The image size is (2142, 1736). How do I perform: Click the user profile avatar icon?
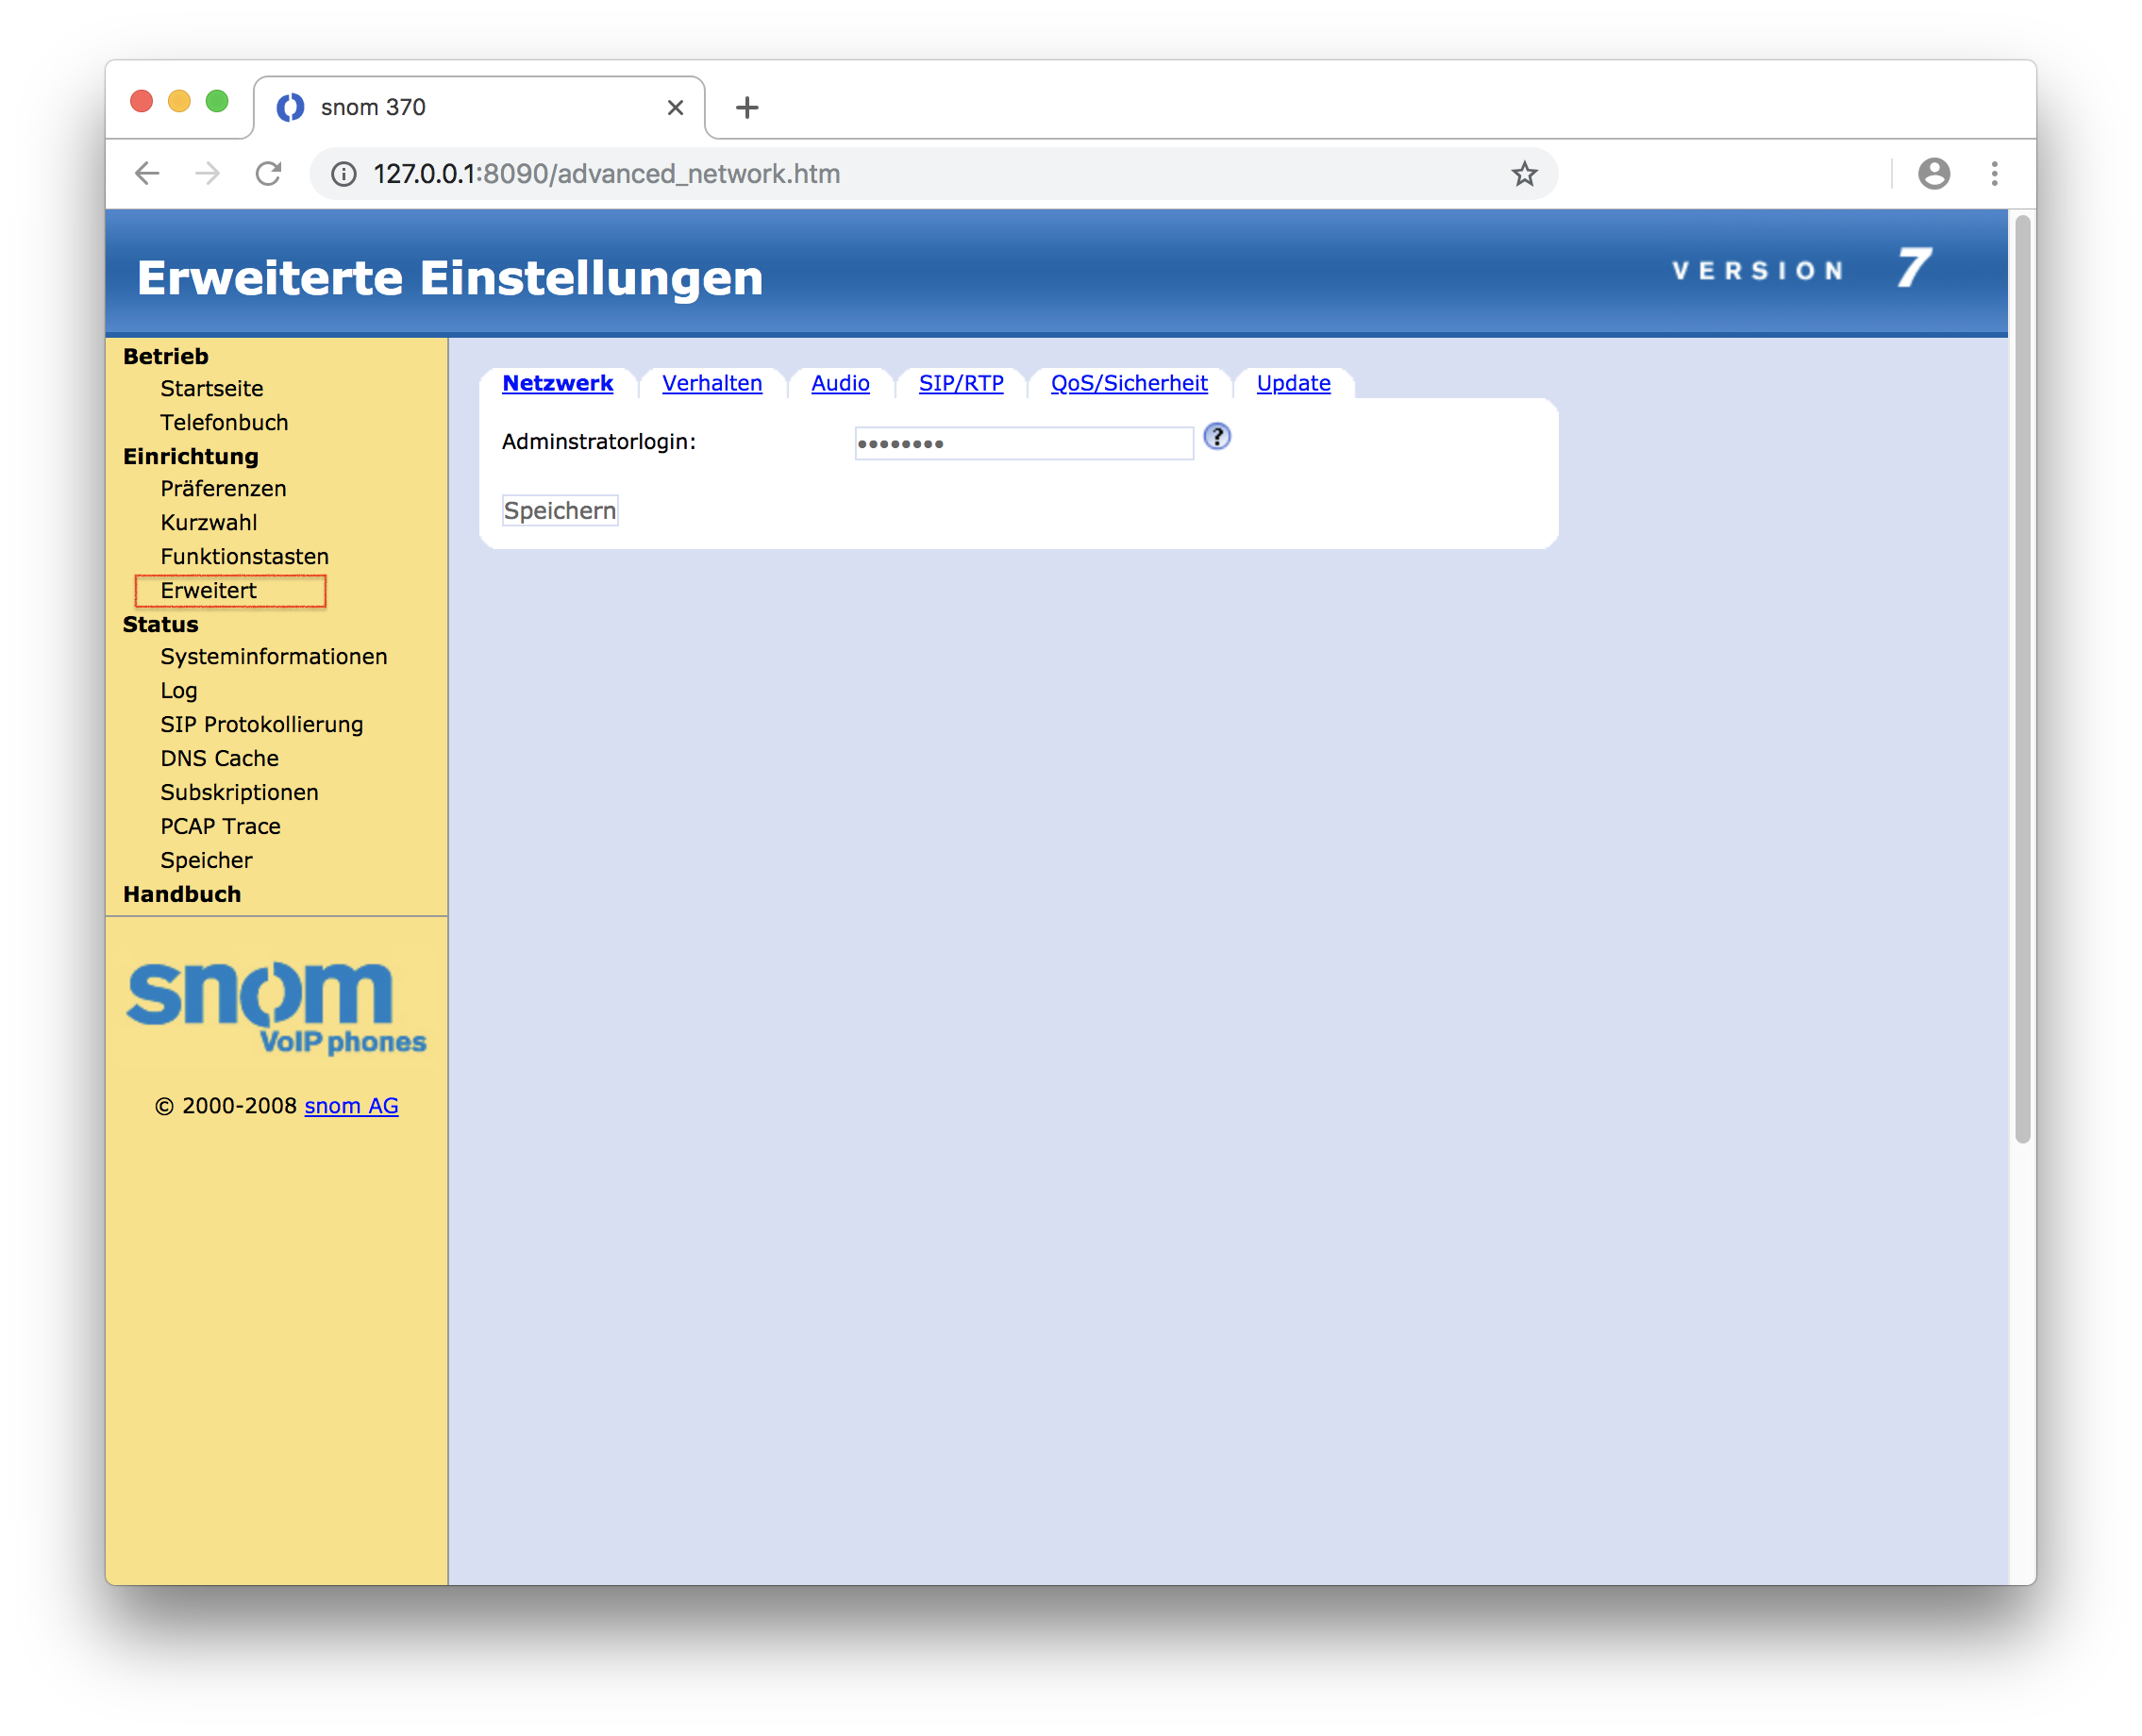pyautogui.click(x=1933, y=174)
